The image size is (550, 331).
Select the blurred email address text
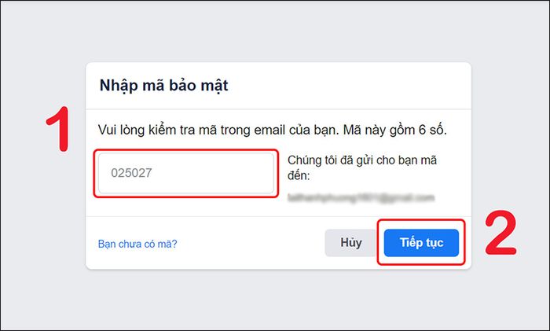coord(361,198)
